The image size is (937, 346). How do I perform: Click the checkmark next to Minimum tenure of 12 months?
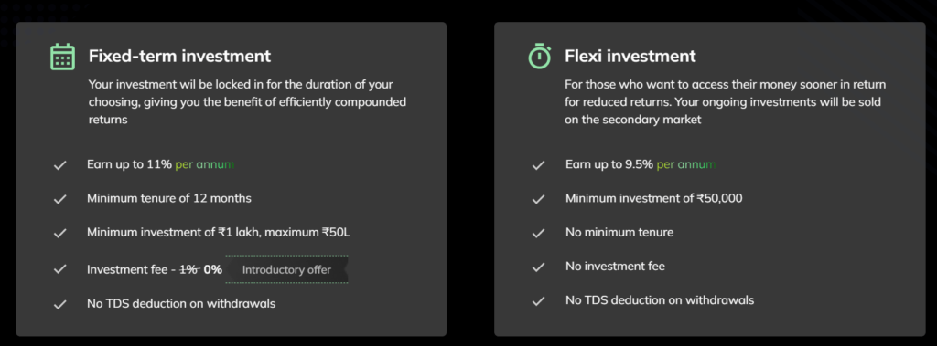59,199
